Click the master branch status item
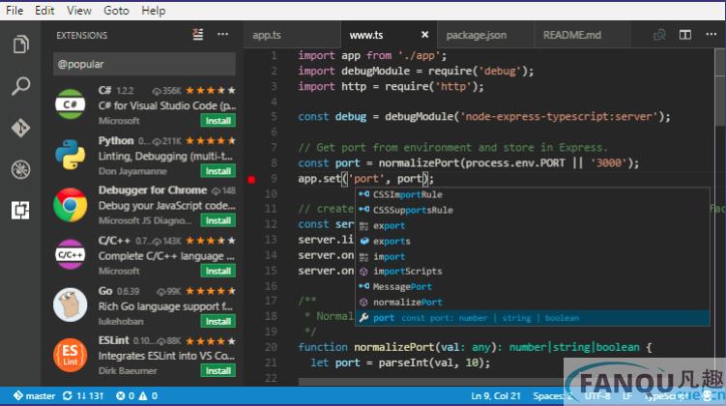The width and height of the screenshot is (726, 406). tap(35, 395)
